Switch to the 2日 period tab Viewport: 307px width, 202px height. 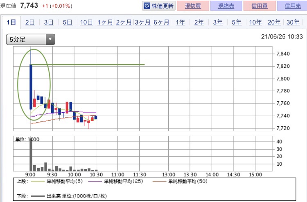[x=30, y=22]
